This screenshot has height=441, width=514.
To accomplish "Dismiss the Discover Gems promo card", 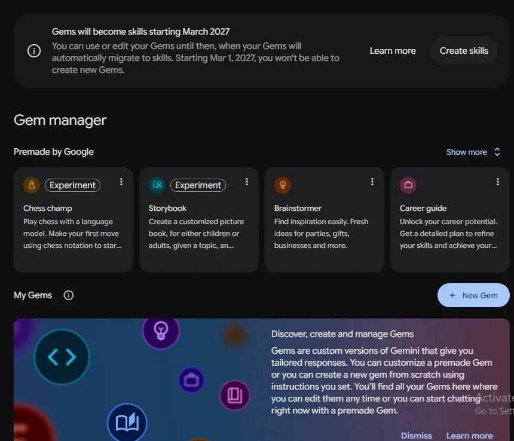I will pyautogui.click(x=417, y=436).
